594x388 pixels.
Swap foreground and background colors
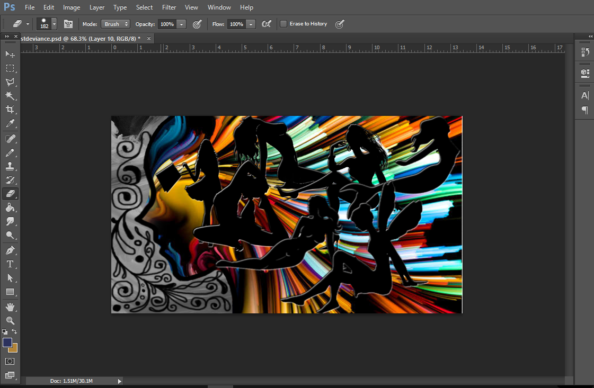pyautogui.click(x=14, y=331)
